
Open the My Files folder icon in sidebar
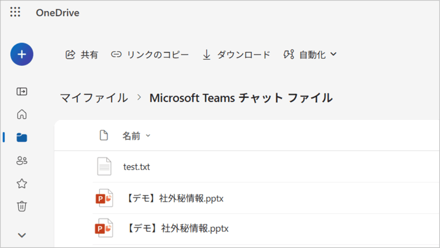[22, 138]
